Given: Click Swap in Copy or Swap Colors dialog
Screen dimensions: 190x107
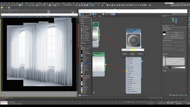Looking at the screenshot, I should (125, 54).
